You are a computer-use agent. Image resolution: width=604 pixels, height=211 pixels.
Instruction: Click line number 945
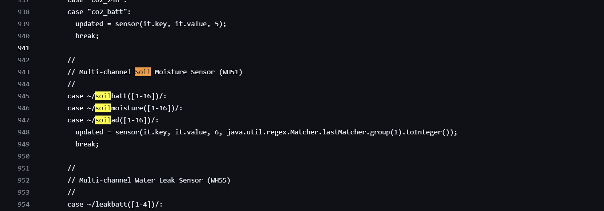pyautogui.click(x=23, y=96)
